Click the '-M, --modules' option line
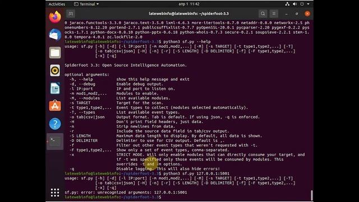Screen dimensions: 359x202 point(119,98)
